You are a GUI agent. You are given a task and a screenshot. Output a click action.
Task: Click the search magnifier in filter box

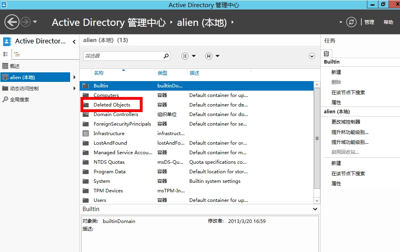166,56
